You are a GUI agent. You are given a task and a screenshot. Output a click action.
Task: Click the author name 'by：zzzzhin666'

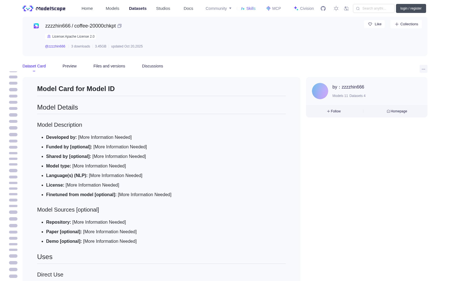(x=348, y=87)
